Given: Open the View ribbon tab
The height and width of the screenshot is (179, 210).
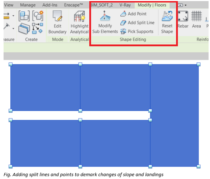Looking at the screenshot, I should [9, 5].
